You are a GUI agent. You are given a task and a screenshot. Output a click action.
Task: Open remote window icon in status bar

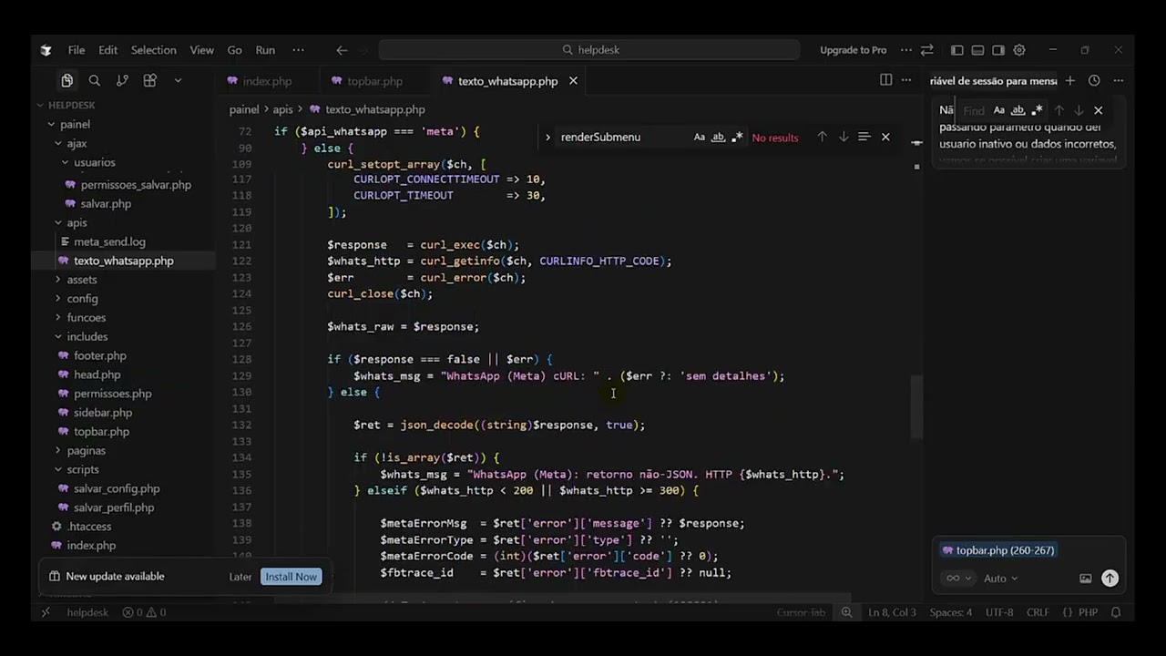click(x=46, y=612)
